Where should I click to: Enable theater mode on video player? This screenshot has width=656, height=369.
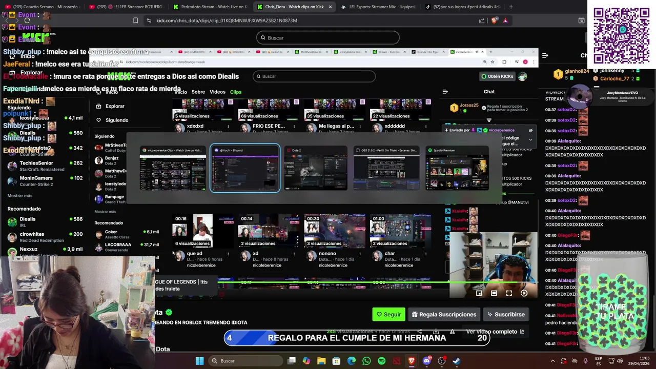coord(494,293)
